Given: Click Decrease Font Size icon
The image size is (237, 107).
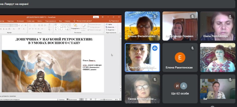Looking at the screenshot, I should (22, 25).
